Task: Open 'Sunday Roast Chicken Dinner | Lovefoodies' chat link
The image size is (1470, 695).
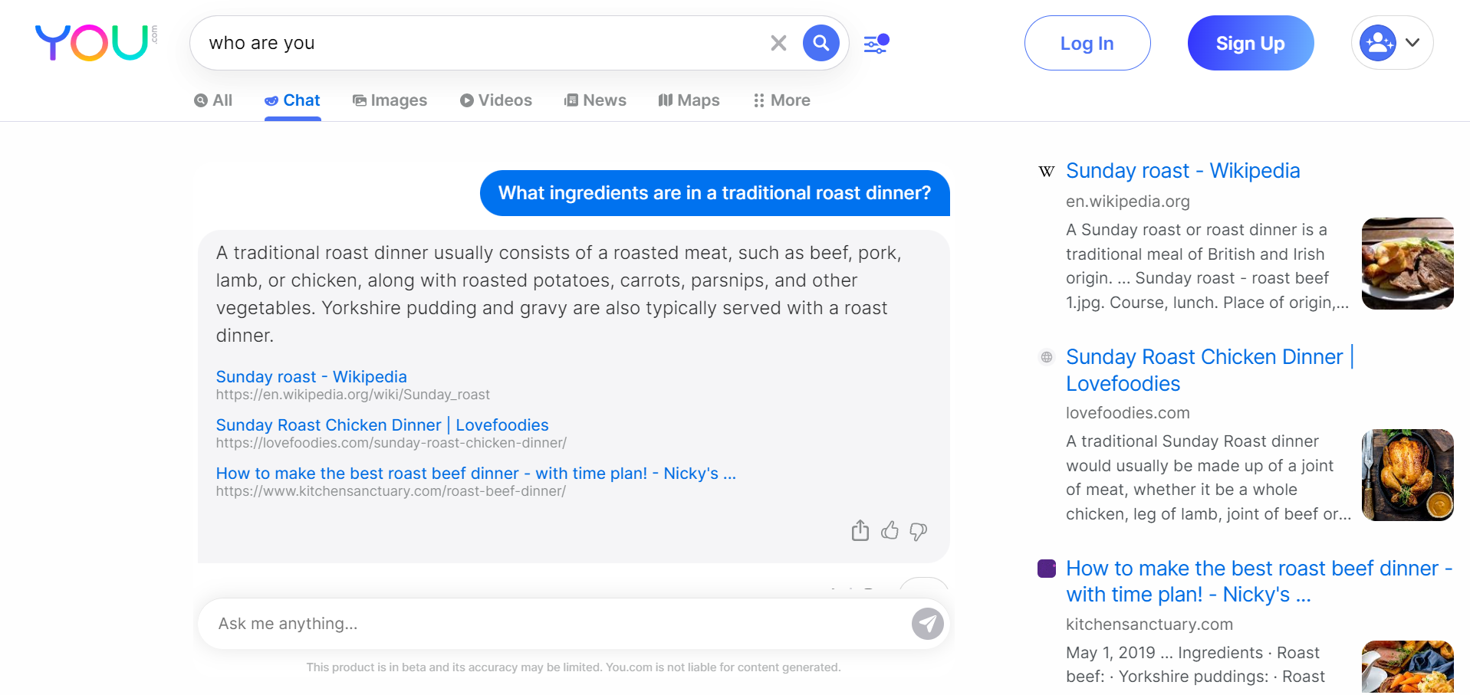Action: (x=382, y=425)
